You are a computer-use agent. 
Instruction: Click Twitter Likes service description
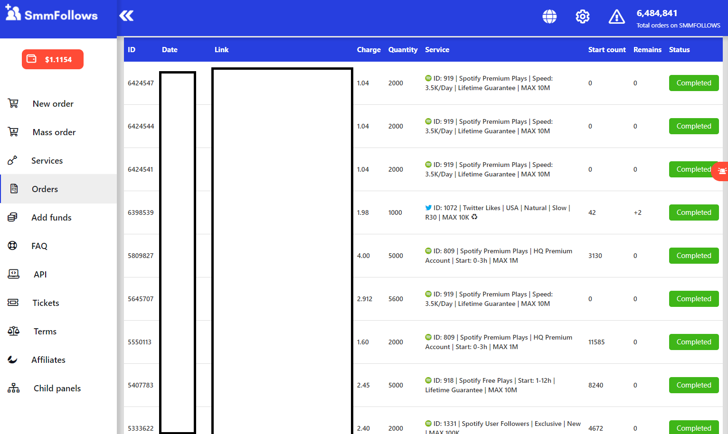[x=498, y=212]
